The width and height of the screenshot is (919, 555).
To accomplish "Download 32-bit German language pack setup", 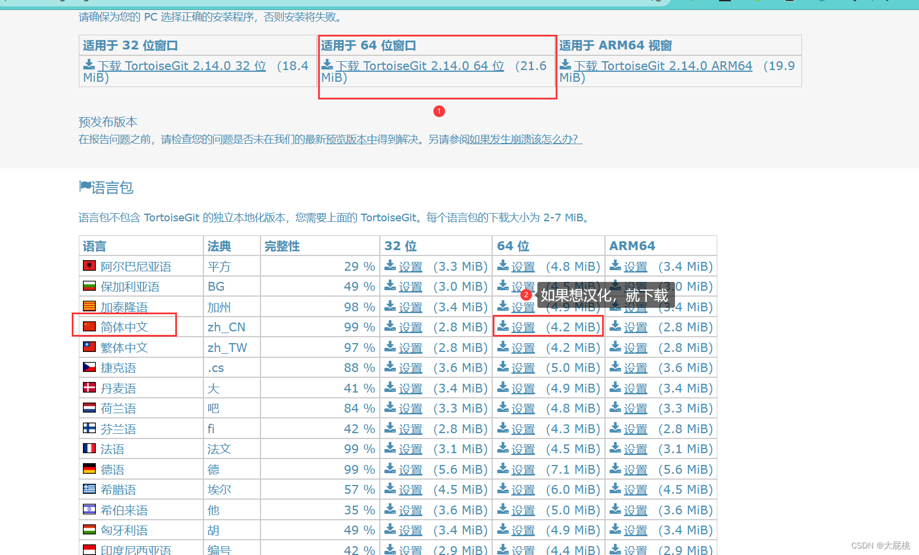I will 410,470.
